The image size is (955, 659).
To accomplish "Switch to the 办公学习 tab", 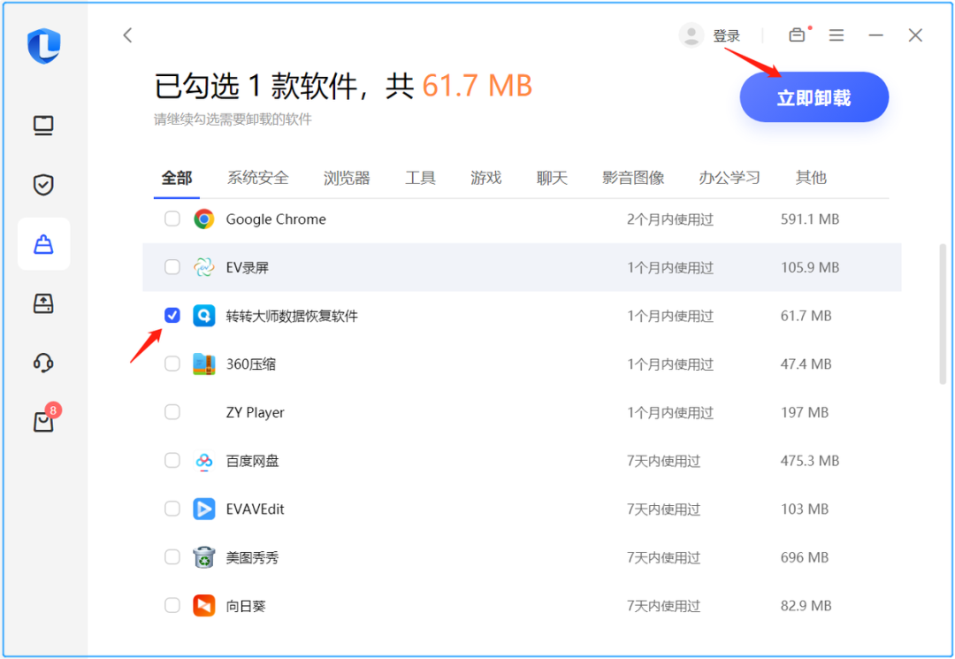I will (730, 178).
